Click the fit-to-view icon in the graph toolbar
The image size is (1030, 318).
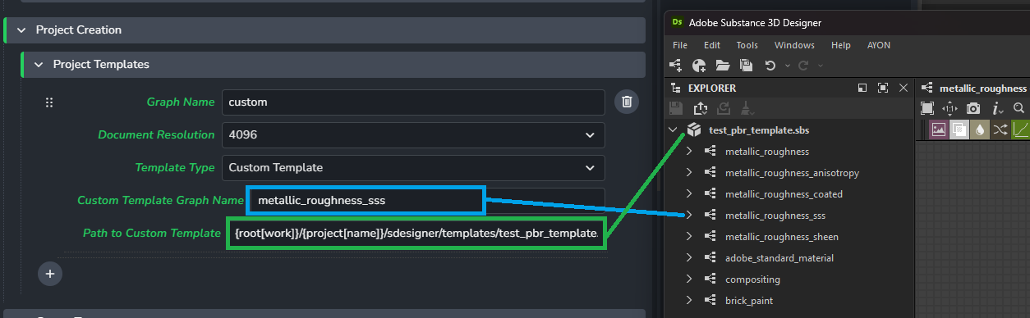coord(927,108)
